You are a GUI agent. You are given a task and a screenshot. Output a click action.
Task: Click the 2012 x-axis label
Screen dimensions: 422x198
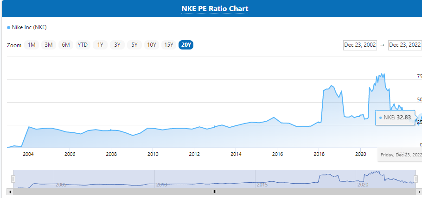pyautogui.click(x=194, y=154)
